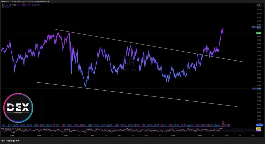Viewport: 265px width, 144px height.
Task: Click the 2021 label on time axis
Action: click(93, 135)
